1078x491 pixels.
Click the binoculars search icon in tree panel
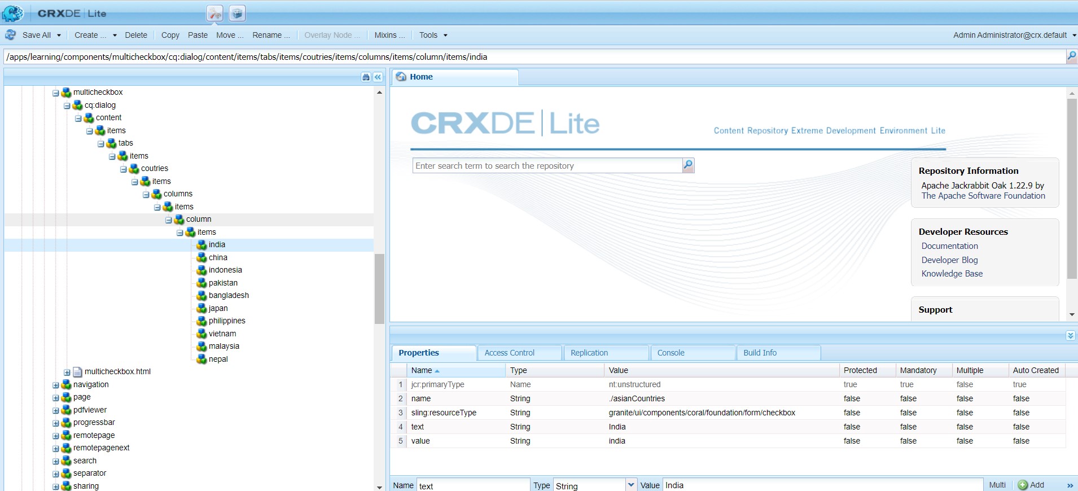pyautogui.click(x=366, y=77)
